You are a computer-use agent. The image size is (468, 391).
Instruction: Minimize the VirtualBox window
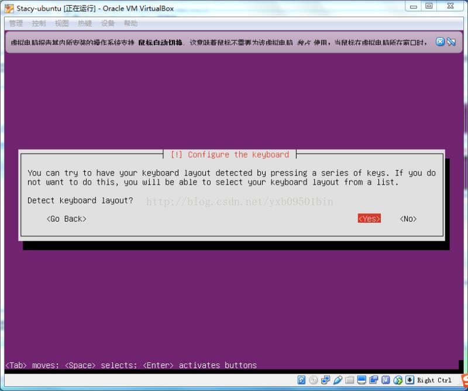414,6
